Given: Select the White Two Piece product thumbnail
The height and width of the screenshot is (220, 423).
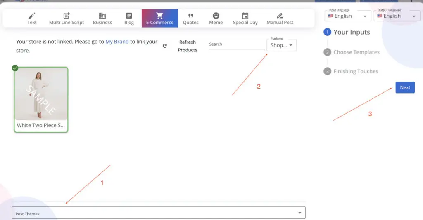Looking at the screenshot, I should [41, 94].
